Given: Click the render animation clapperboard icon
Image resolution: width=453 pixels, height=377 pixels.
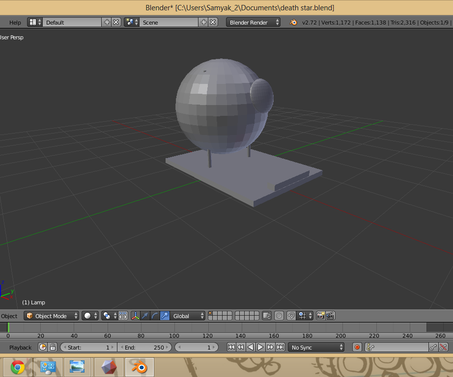Looking at the screenshot, I should [x=330, y=316].
